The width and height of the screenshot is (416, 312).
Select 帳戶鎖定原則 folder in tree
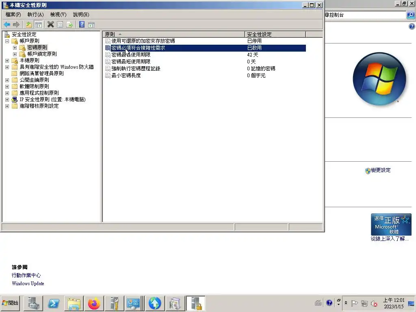42,54
